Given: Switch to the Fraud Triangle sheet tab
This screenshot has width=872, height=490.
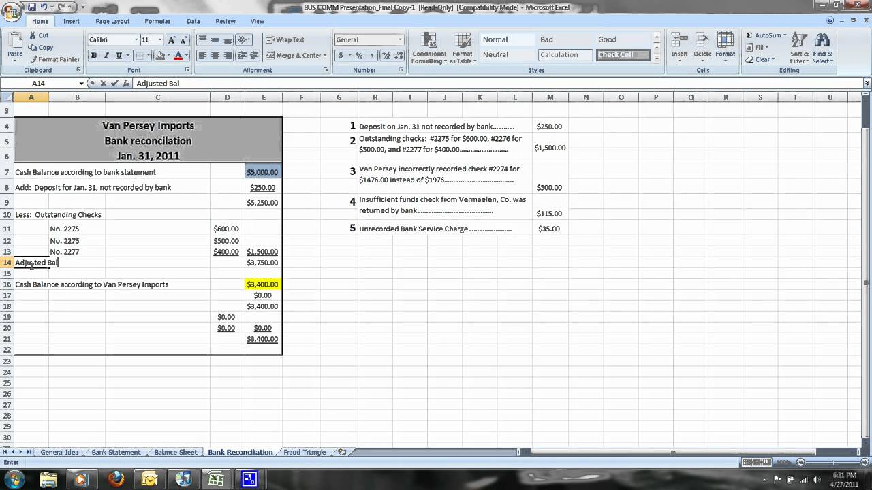Looking at the screenshot, I should 305,452.
